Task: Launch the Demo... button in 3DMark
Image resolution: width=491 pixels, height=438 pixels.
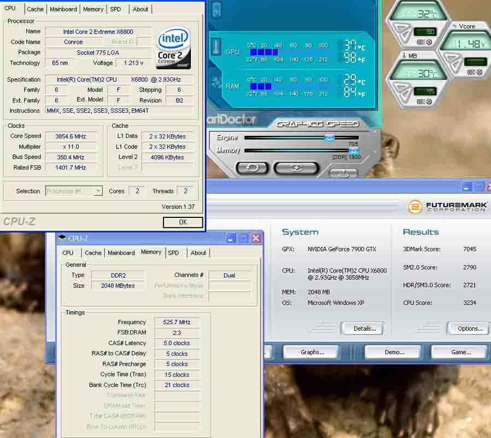Action: point(393,352)
